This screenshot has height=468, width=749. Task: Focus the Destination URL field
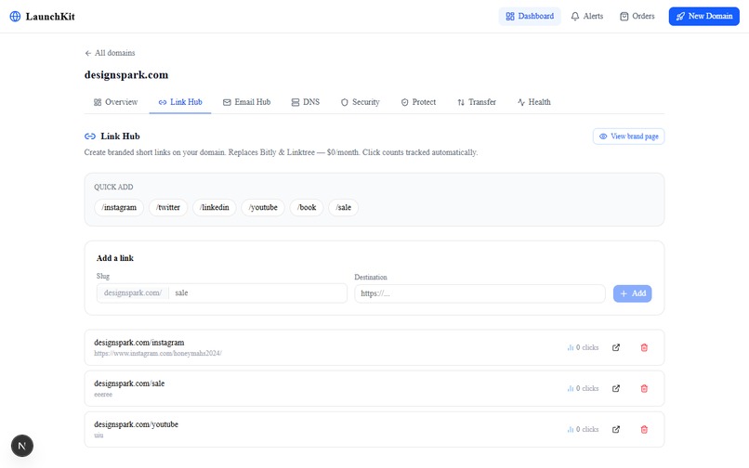(x=480, y=293)
